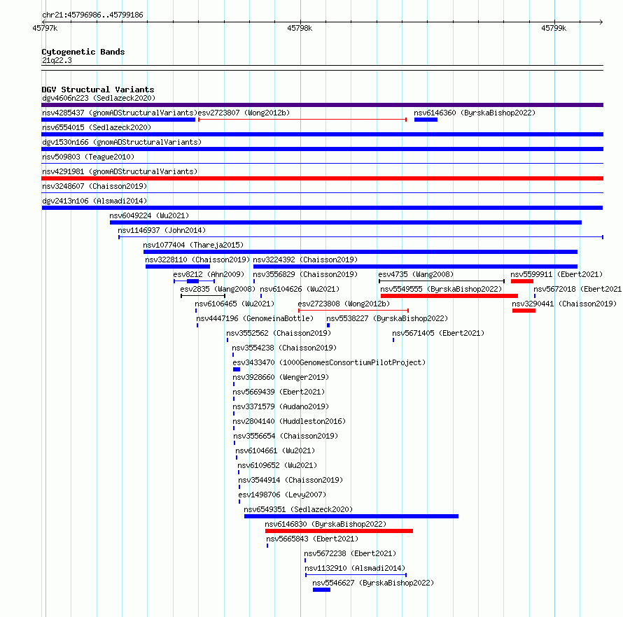Click the 45798k ruler tick label
Screen dimensions: 623x617
coord(300,28)
